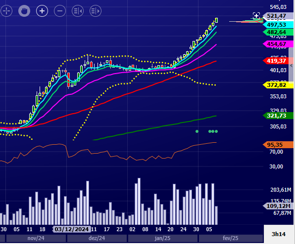This screenshot has width=295, height=244.
Task: Click the 3h14 countdown box
Action: pos(279,234)
